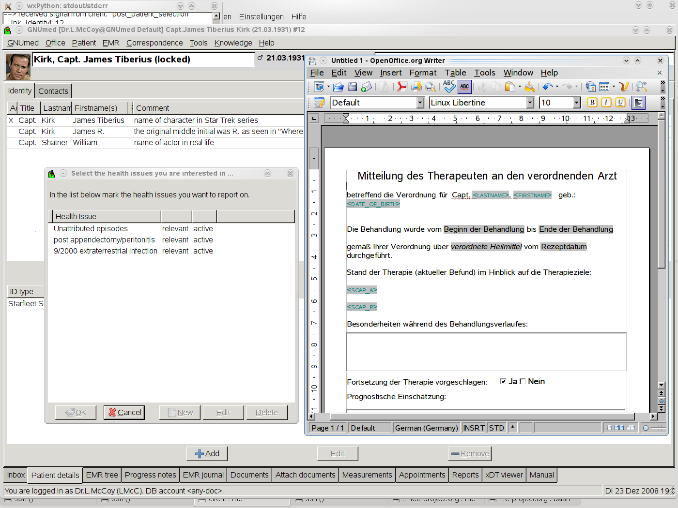
Task: Click the Add button in GNUmed
Action: pyautogui.click(x=207, y=453)
